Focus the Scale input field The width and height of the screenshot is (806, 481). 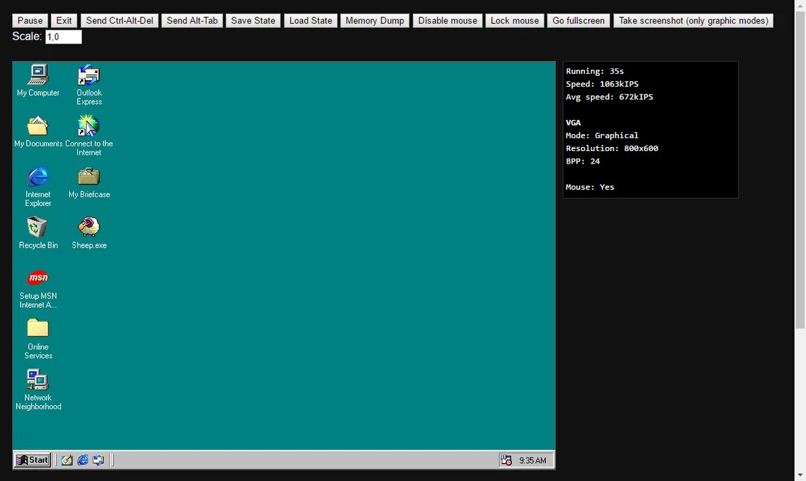click(64, 37)
